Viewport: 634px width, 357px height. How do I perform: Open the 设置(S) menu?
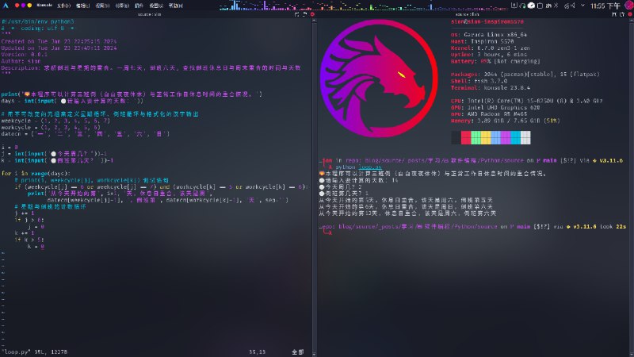[156, 6]
